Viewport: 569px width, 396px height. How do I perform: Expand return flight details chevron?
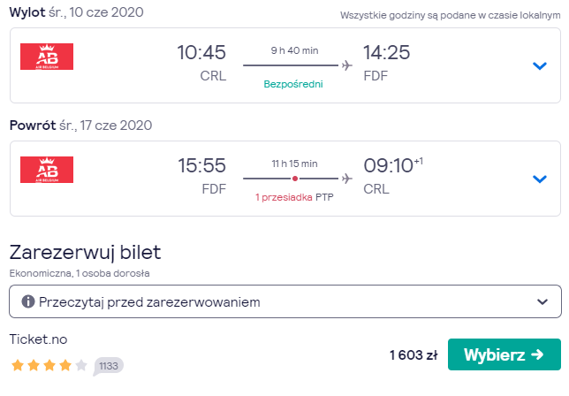[x=539, y=179]
